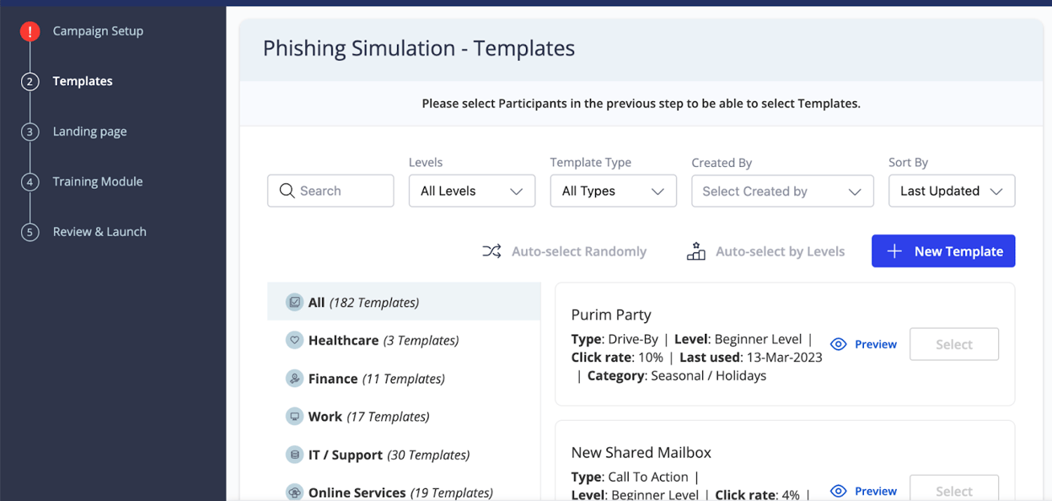The image size is (1052, 501).
Task: Click the Auto-select by Levels podium icon
Action: 695,251
